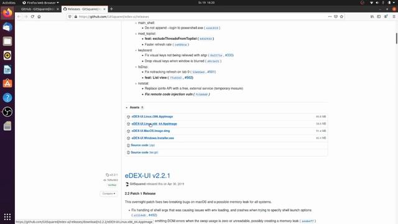Switch to GitHub - GitSquared tab
398x224 pixels.
click(x=37, y=9)
